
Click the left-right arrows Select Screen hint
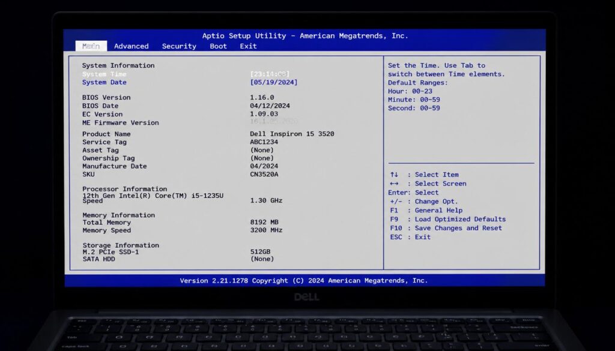coord(428,184)
